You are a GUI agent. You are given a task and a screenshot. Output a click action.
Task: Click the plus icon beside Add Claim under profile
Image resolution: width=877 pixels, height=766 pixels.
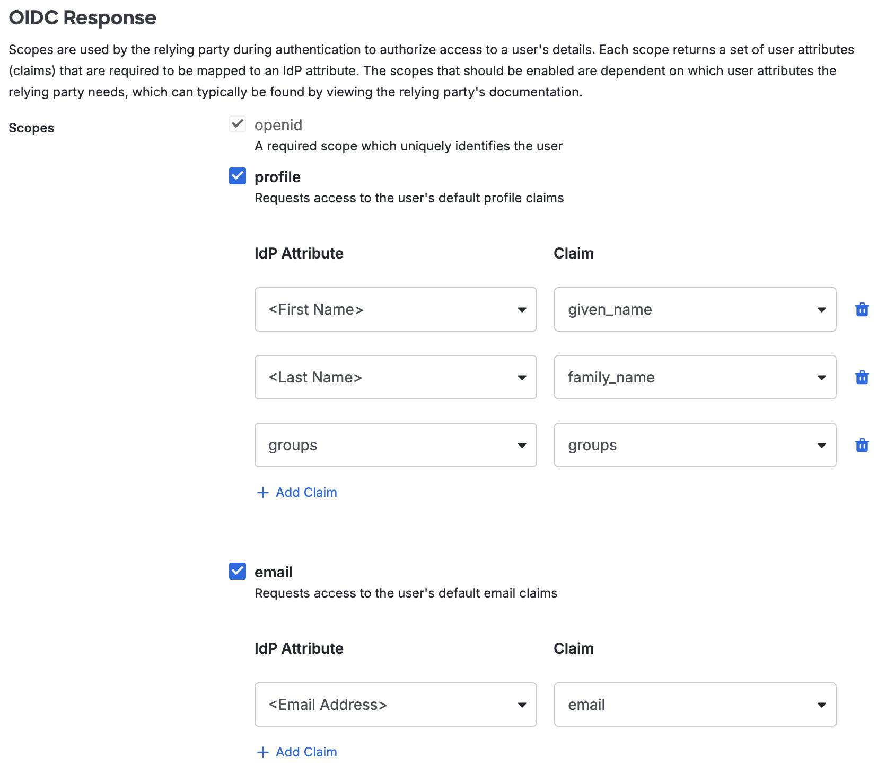(262, 492)
